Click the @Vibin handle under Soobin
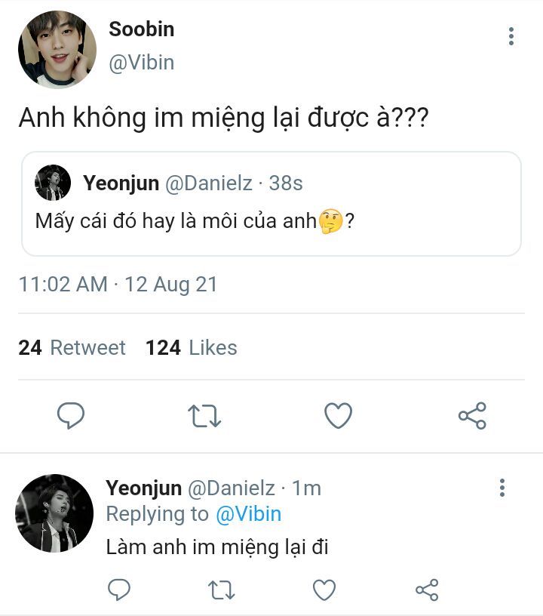Viewport: 543px width, 616px height. [x=142, y=63]
